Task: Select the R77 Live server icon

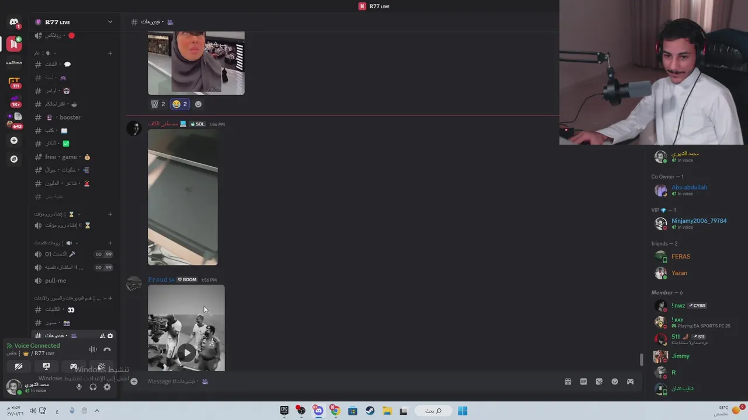Action: point(14,44)
